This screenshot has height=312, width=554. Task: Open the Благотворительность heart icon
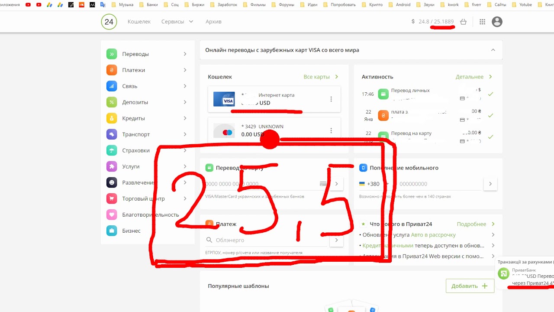(x=112, y=214)
